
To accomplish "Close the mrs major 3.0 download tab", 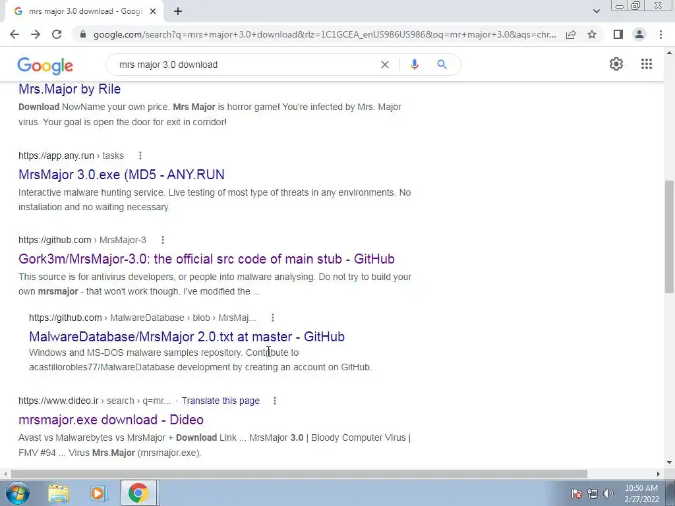I will 153,11.
